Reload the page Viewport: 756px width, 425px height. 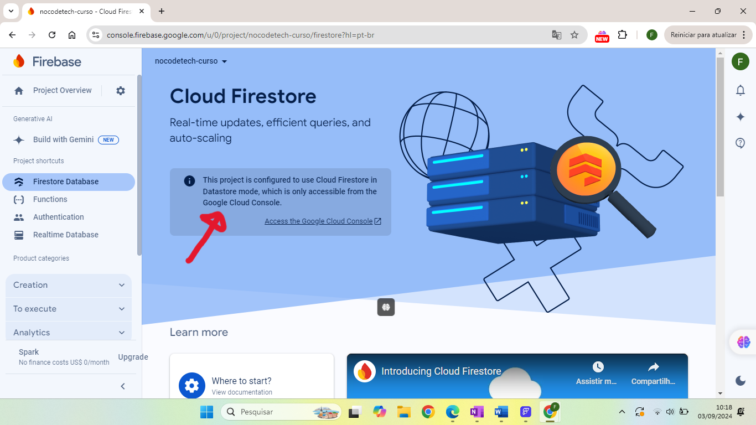coord(52,35)
